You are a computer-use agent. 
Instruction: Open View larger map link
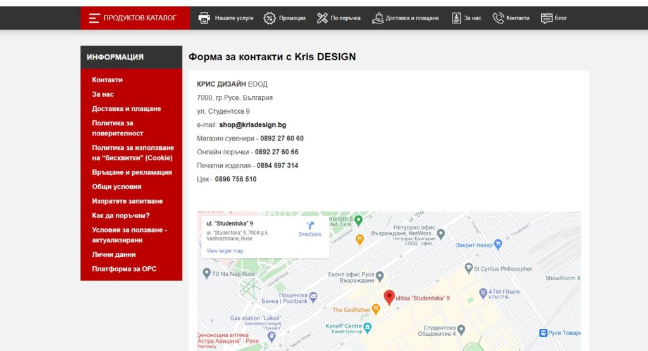pos(225,250)
